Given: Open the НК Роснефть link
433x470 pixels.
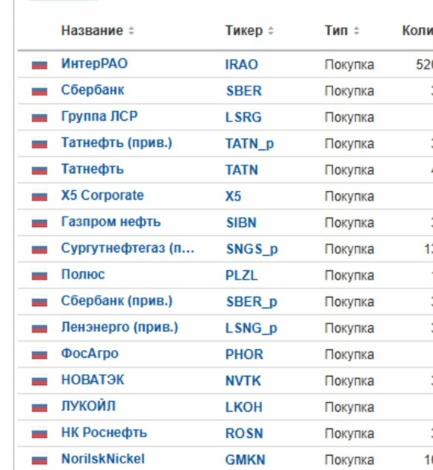Looking at the screenshot, I should 104,433.
